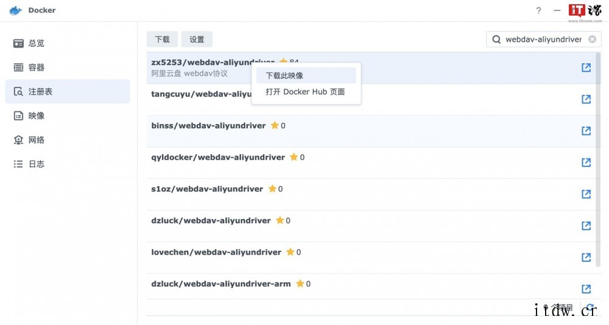The image size is (609, 325).
Task: Go to 容器 section
Action: point(68,67)
